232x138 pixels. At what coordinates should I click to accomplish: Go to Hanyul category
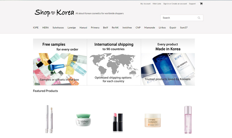(x=83, y=28)
